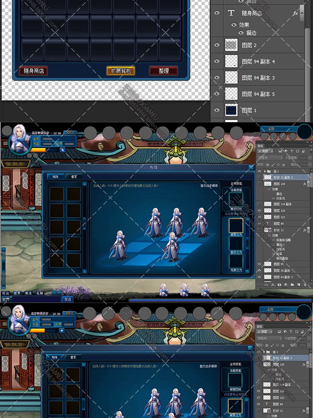Click lock transparent pixels icon, middle screenshot

point(268,165)
